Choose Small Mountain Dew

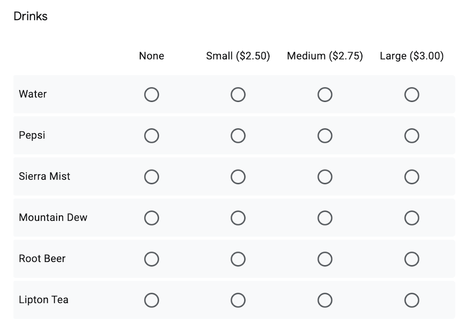click(238, 218)
